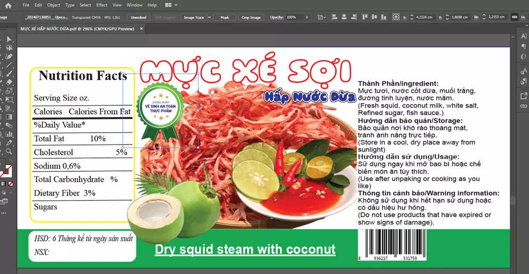Swap Fill and Stroke arrow
The height and width of the screenshot is (274, 529).
(x=11, y=161)
